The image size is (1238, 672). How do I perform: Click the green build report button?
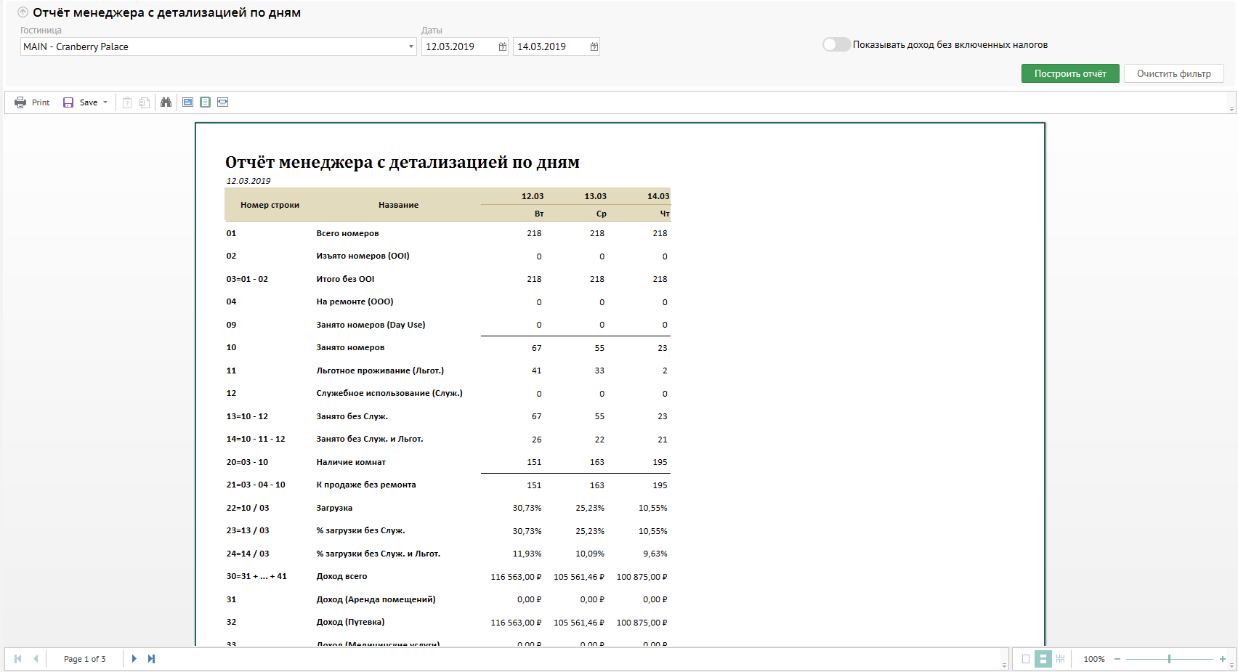pos(1069,73)
